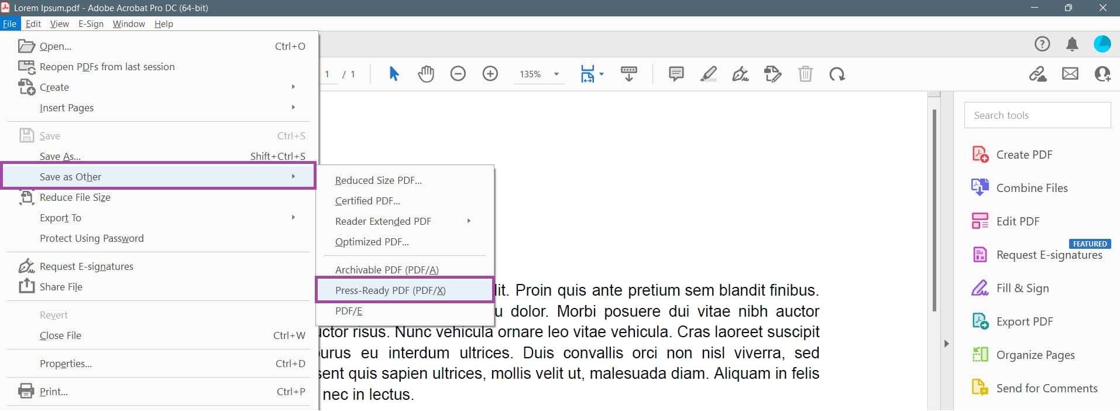Screen dimensions: 1120x411
Task: Add a sticky note comment
Action: (676, 74)
